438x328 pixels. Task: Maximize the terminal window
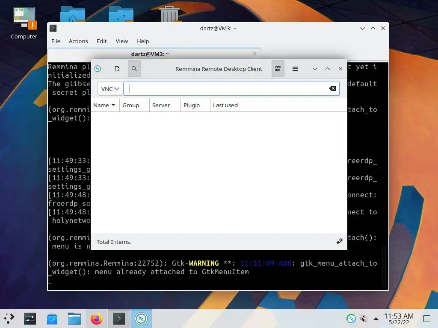point(373,28)
